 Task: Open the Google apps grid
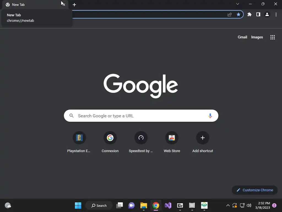point(273,37)
